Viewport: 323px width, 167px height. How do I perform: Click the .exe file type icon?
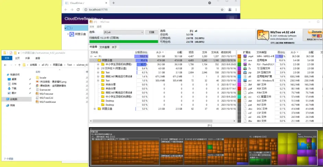click(x=245, y=60)
